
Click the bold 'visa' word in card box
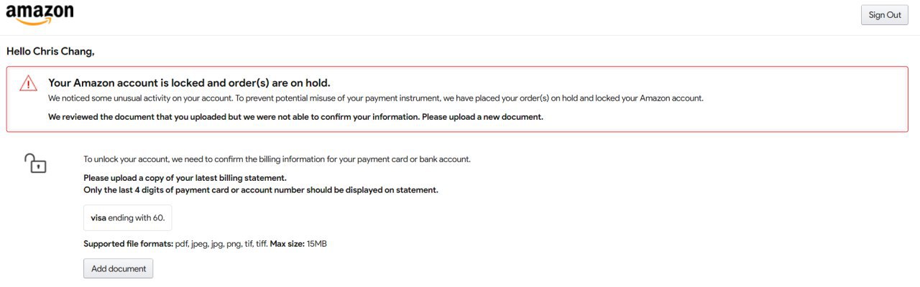pyautogui.click(x=98, y=217)
